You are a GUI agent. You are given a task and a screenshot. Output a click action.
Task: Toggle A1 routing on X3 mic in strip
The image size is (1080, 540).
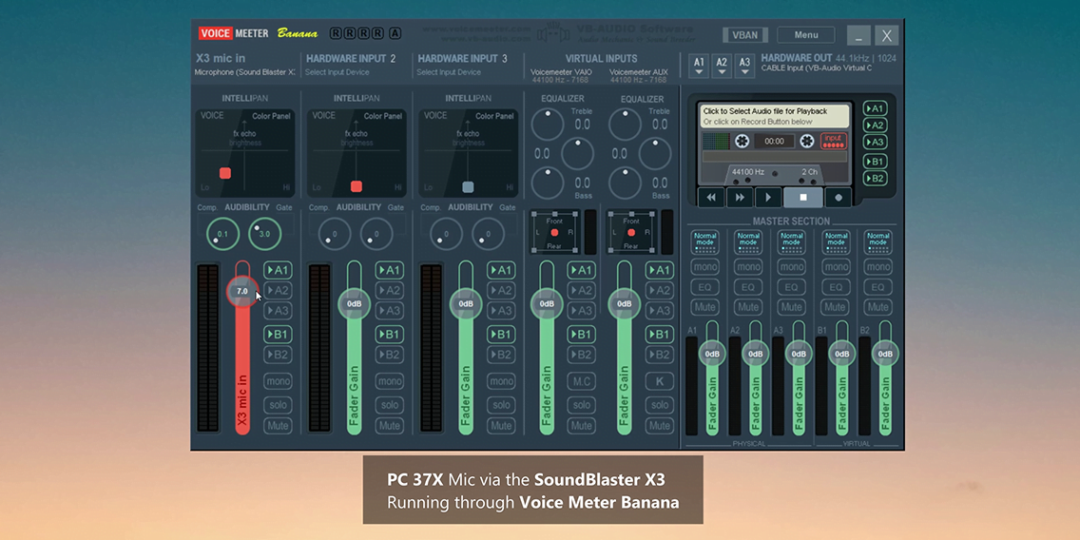coord(278,271)
